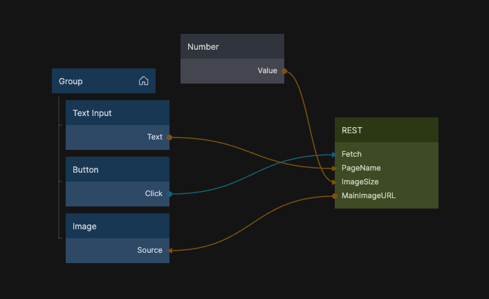
Task: Click the Fetch input connector arrow
Action: 335,154
